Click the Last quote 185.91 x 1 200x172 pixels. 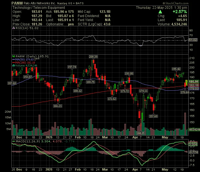click(65, 20)
